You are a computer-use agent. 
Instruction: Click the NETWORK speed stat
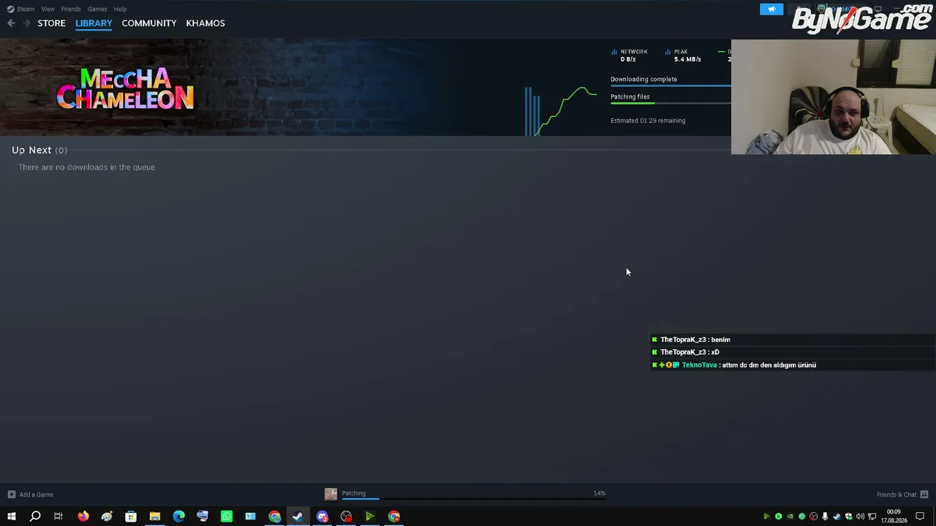pyautogui.click(x=630, y=56)
